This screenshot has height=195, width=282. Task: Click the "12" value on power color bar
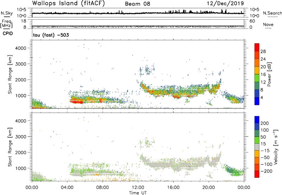(x=263, y=82)
